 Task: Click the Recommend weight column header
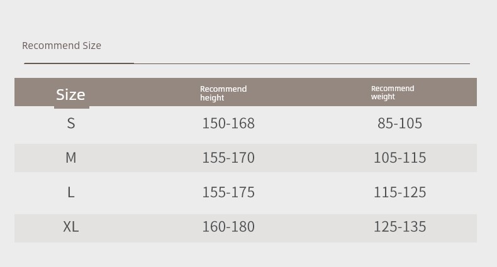point(393,92)
